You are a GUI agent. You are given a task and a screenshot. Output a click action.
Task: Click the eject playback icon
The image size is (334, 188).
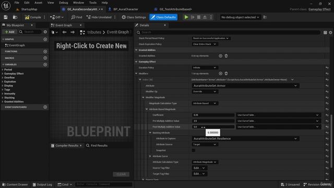205,17
